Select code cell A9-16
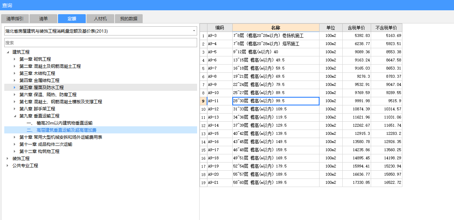 click(220, 142)
